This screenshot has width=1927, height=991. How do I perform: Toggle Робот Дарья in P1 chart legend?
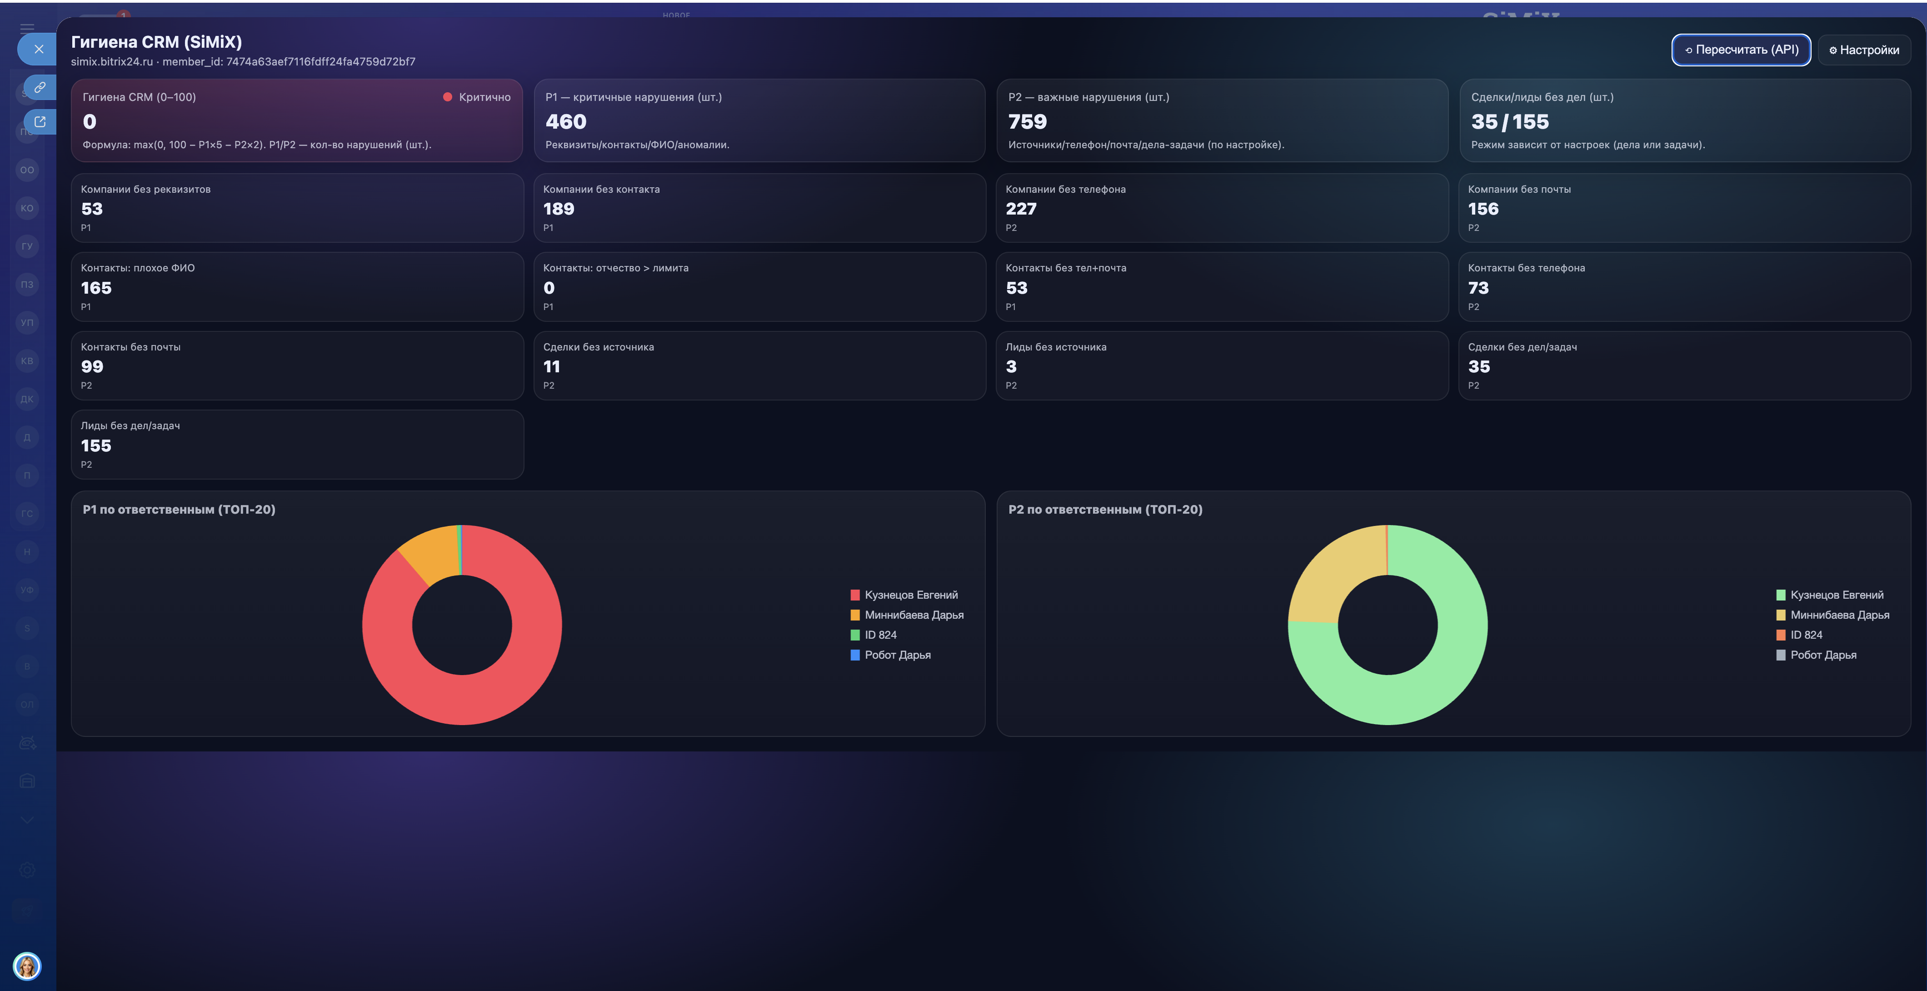tap(897, 655)
